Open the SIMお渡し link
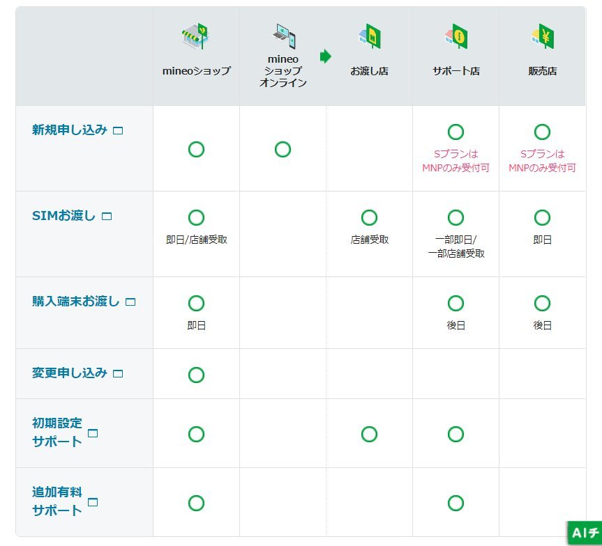The image size is (602, 546). click(x=63, y=216)
